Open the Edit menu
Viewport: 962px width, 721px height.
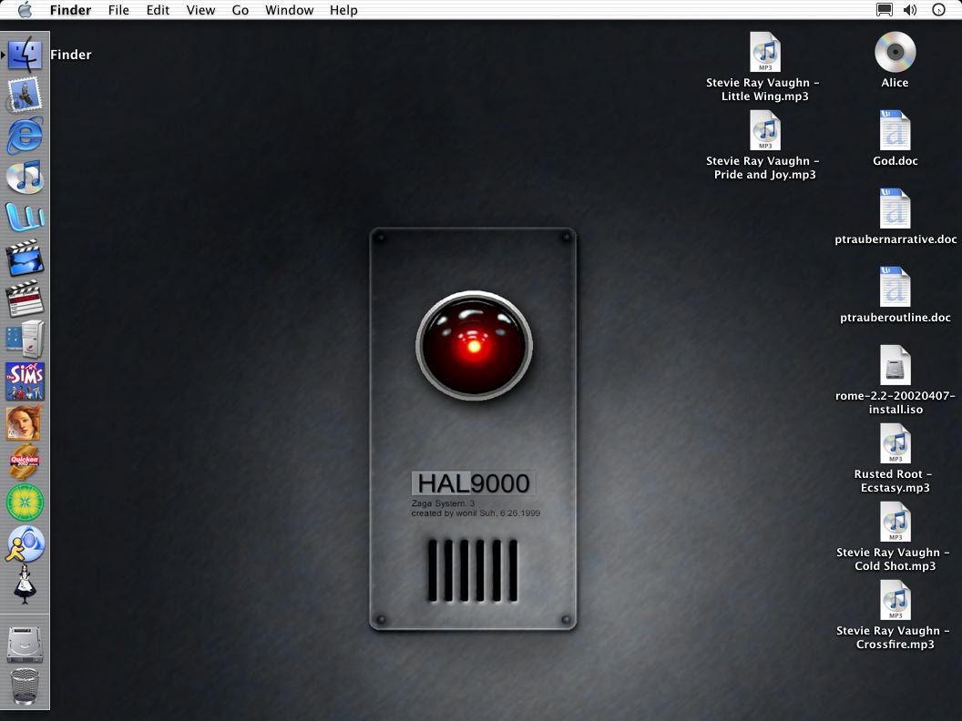click(x=158, y=10)
